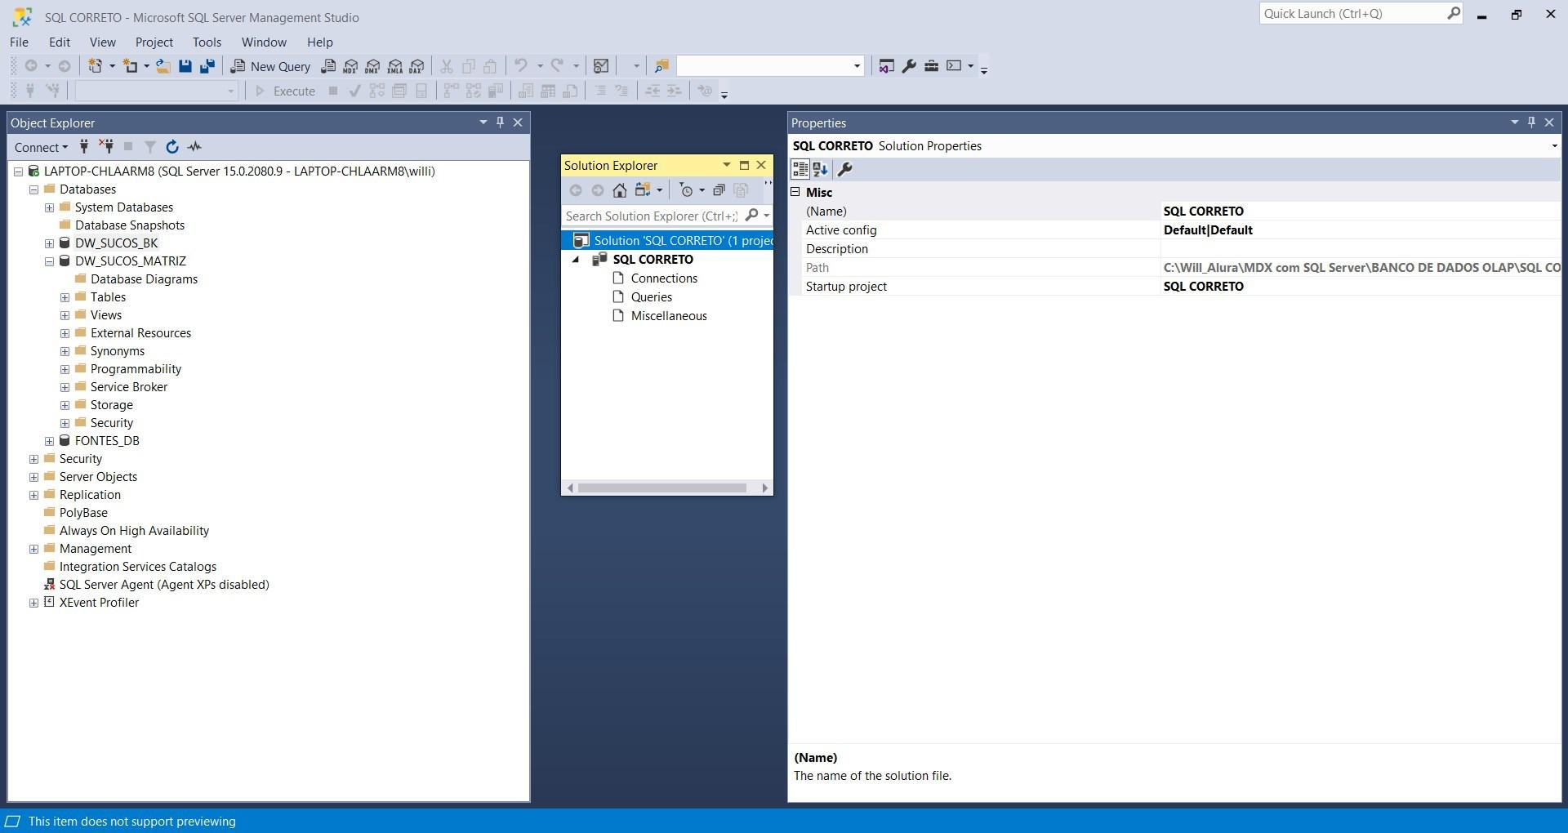Click Property Pages wrench icon in Properties
Viewport: 1568px width, 833px height.
(845, 169)
